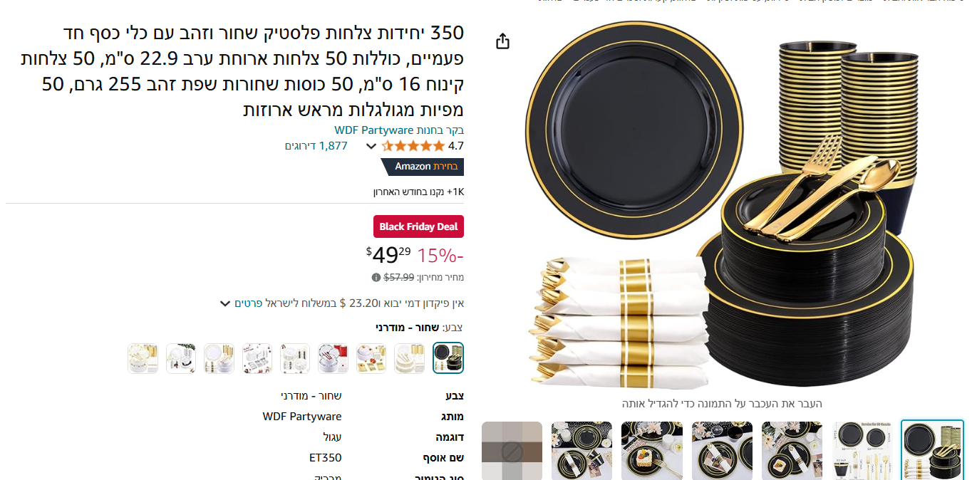Open the 'Service for 50 guests' infographic thumbnail
Viewport: 977px width, 480px height.
pos(862,450)
